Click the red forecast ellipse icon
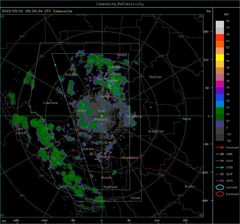The width and height of the screenshot is (240, 224). [220, 194]
